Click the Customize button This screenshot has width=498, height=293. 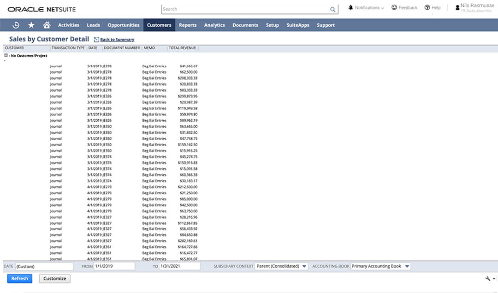[x=54, y=278]
